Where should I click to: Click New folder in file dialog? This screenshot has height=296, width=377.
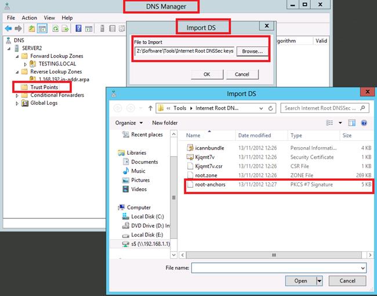tap(165, 123)
